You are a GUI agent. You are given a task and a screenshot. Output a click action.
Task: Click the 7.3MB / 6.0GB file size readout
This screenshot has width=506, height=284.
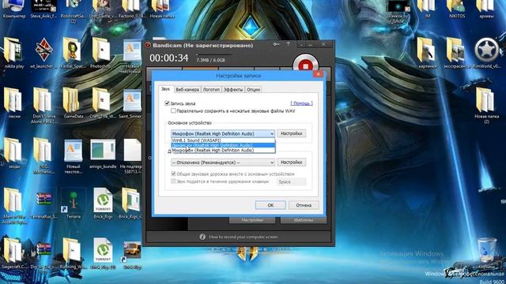[x=211, y=60]
